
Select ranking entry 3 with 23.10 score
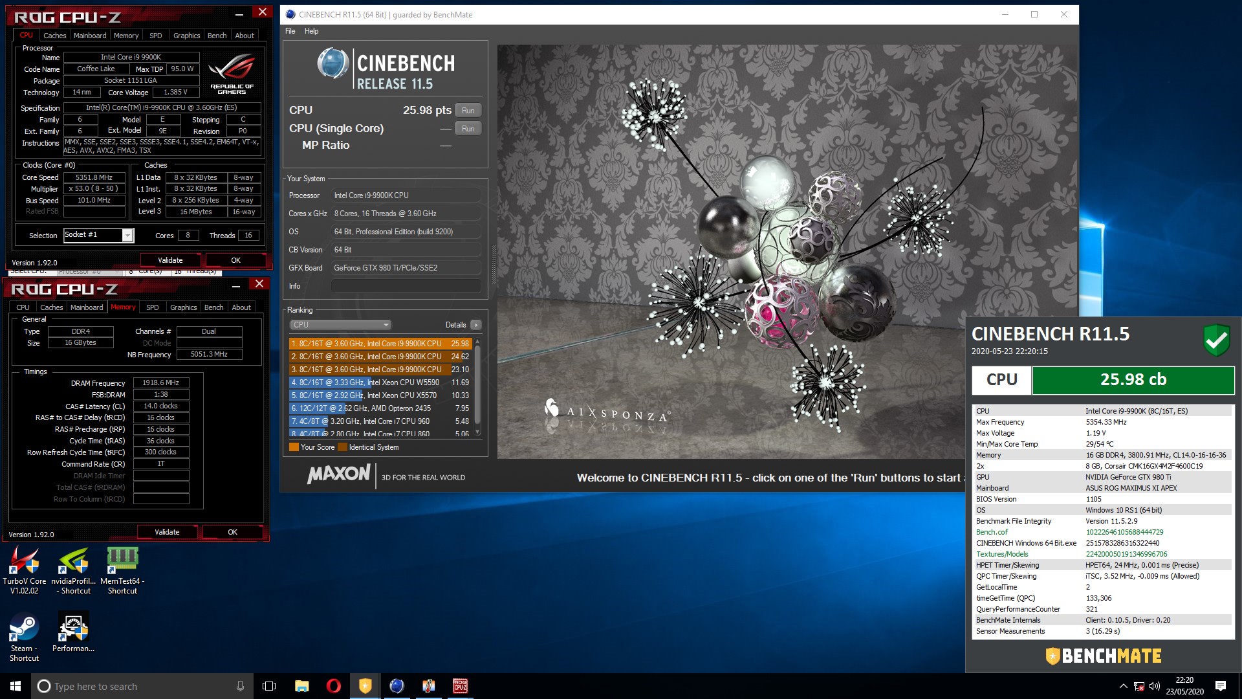(x=380, y=370)
